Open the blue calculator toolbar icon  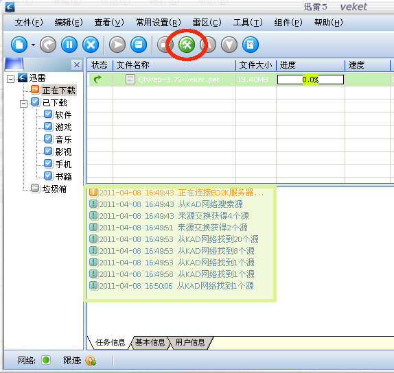pyautogui.click(x=251, y=45)
